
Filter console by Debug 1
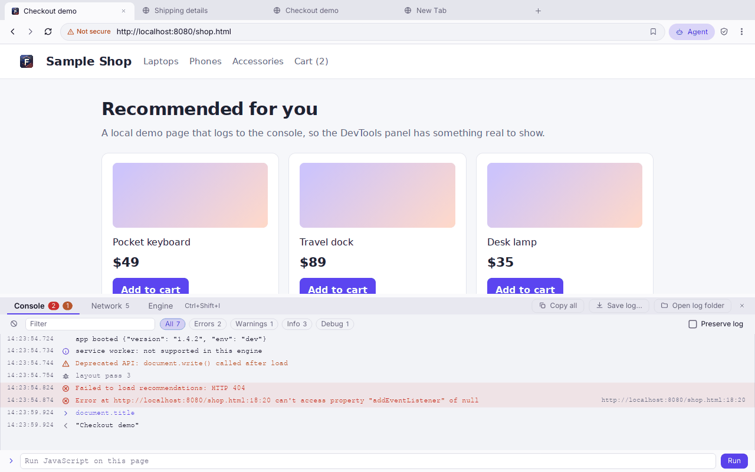pos(335,324)
